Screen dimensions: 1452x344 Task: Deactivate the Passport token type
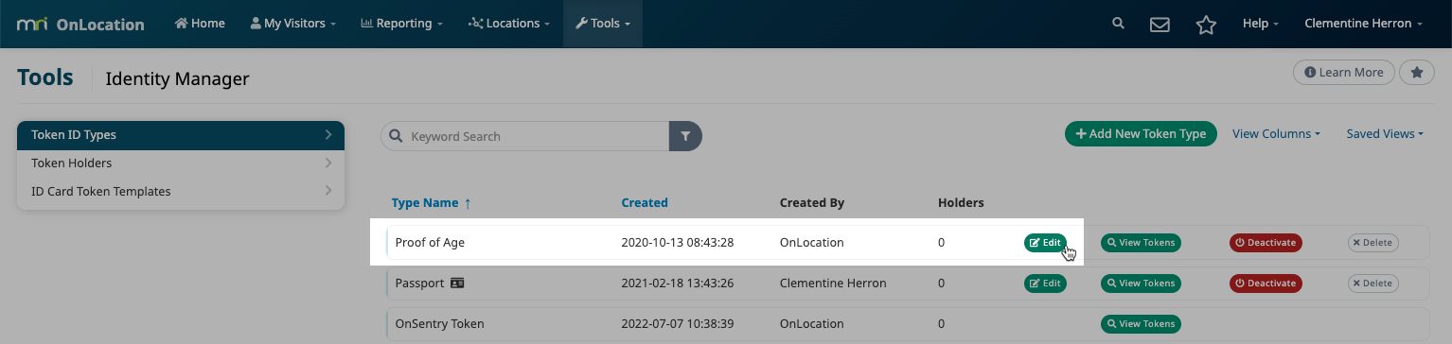(x=1266, y=283)
